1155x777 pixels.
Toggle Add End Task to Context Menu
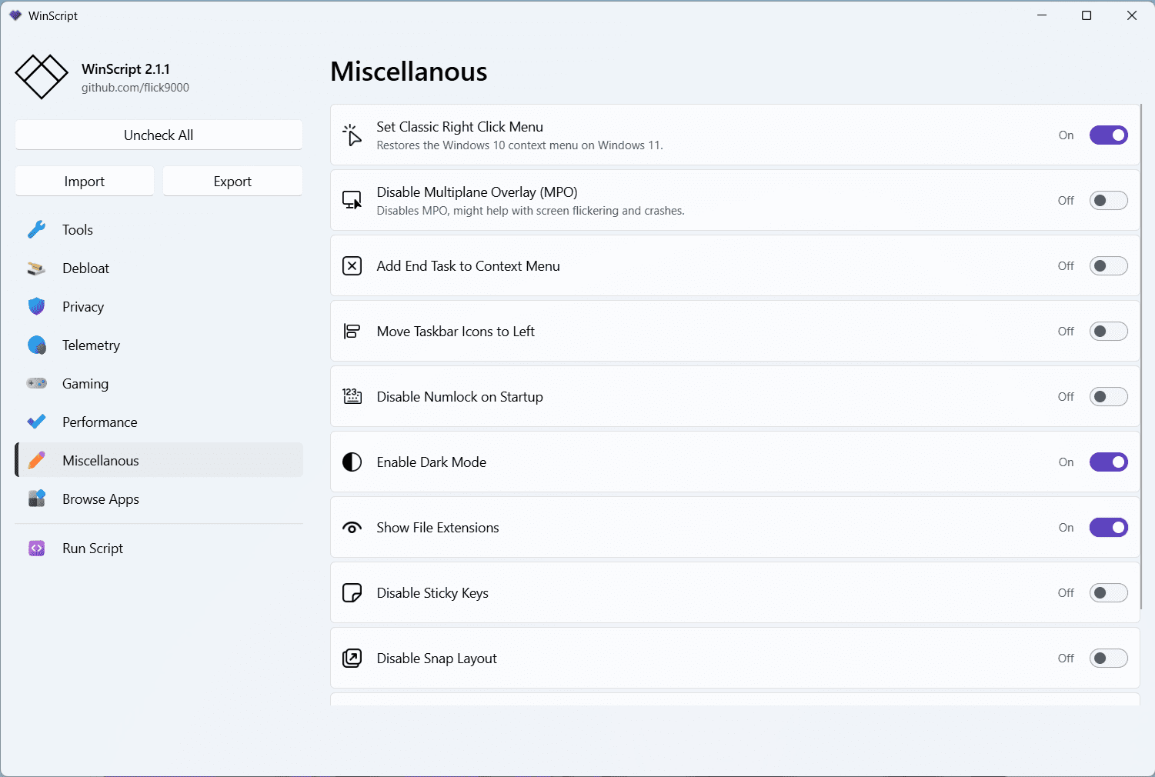(1108, 266)
